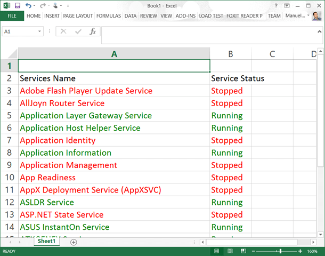Select 'ASUS InstantOn Service' cell
Viewport: 325px width, 256px height.
114,227
